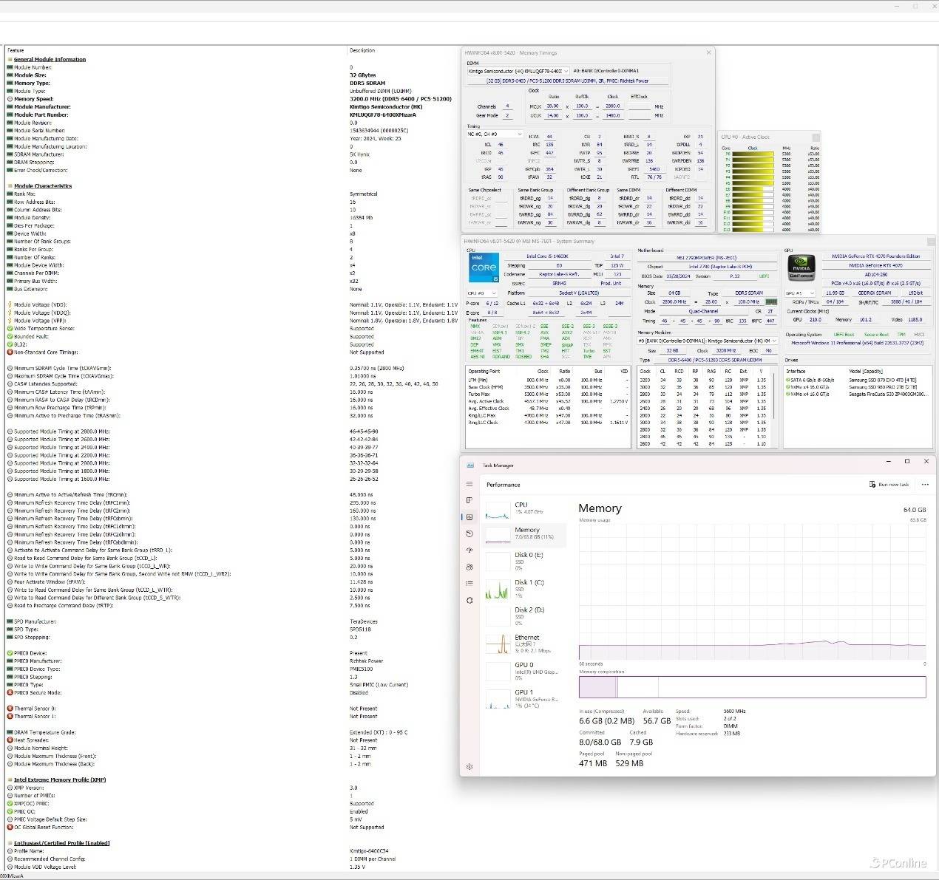Select Disk 2 (D:) performance item
The width and height of the screenshot is (939, 880).
524,615
